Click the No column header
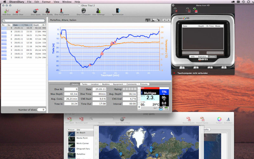The image size is (254, 159). pos(9,25)
